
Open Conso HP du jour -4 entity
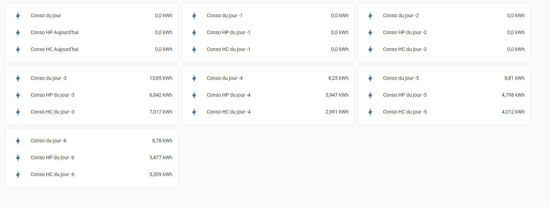pyautogui.click(x=268, y=95)
